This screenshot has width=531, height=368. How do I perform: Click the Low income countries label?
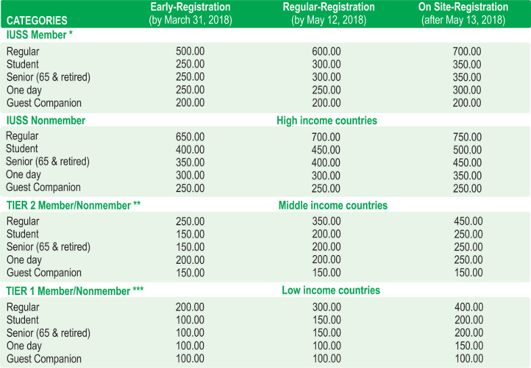tap(331, 290)
